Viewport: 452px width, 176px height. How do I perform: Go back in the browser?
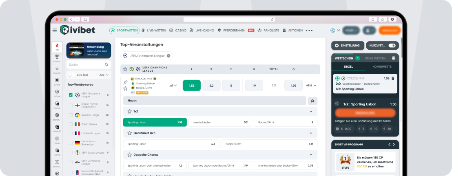71,19
